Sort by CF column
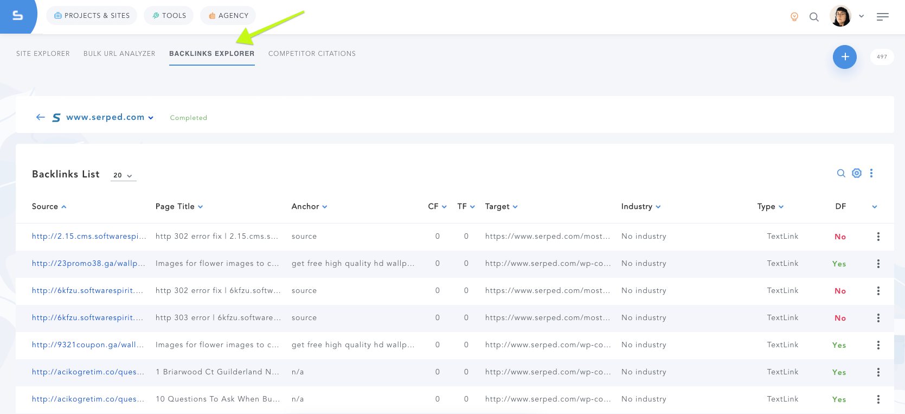 coord(437,207)
